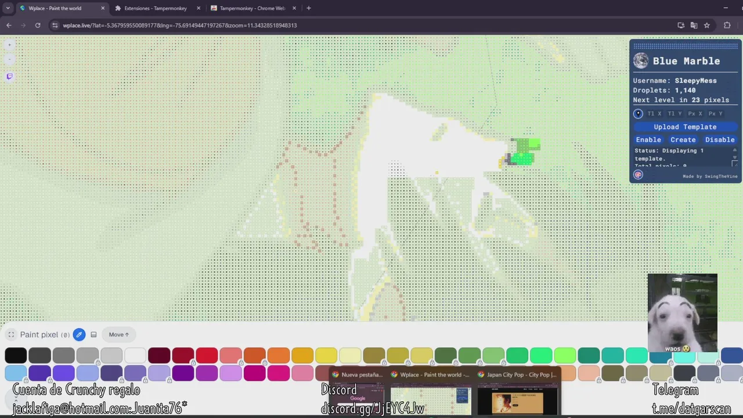
Task: Focus the Tl X input field
Action: coord(654,114)
